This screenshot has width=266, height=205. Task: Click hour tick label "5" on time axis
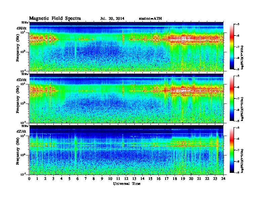(x=70, y=179)
